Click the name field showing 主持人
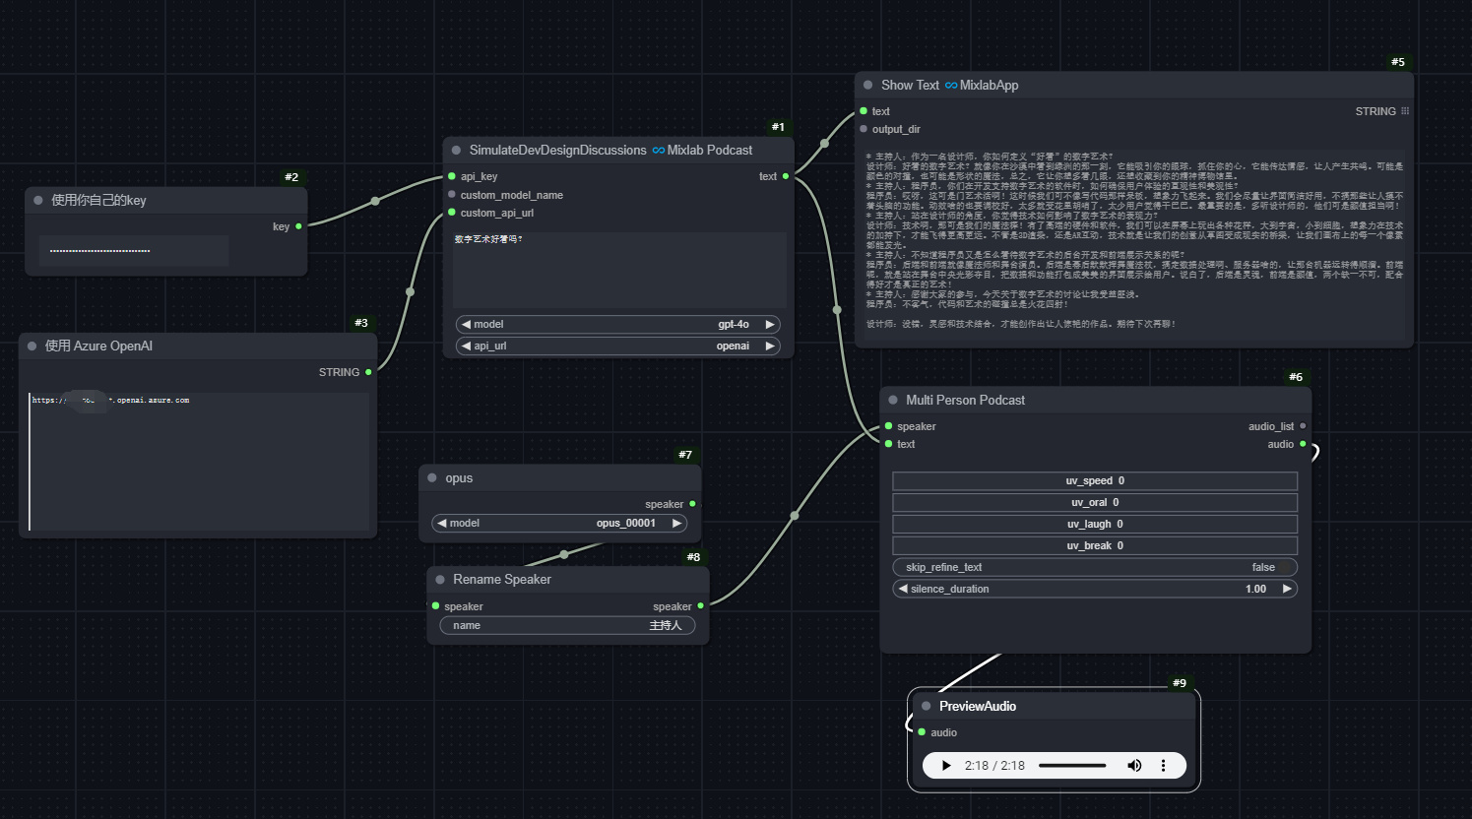Image resolution: width=1472 pixels, height=819 pixels. pyautogui.click(x=567, y=625)
